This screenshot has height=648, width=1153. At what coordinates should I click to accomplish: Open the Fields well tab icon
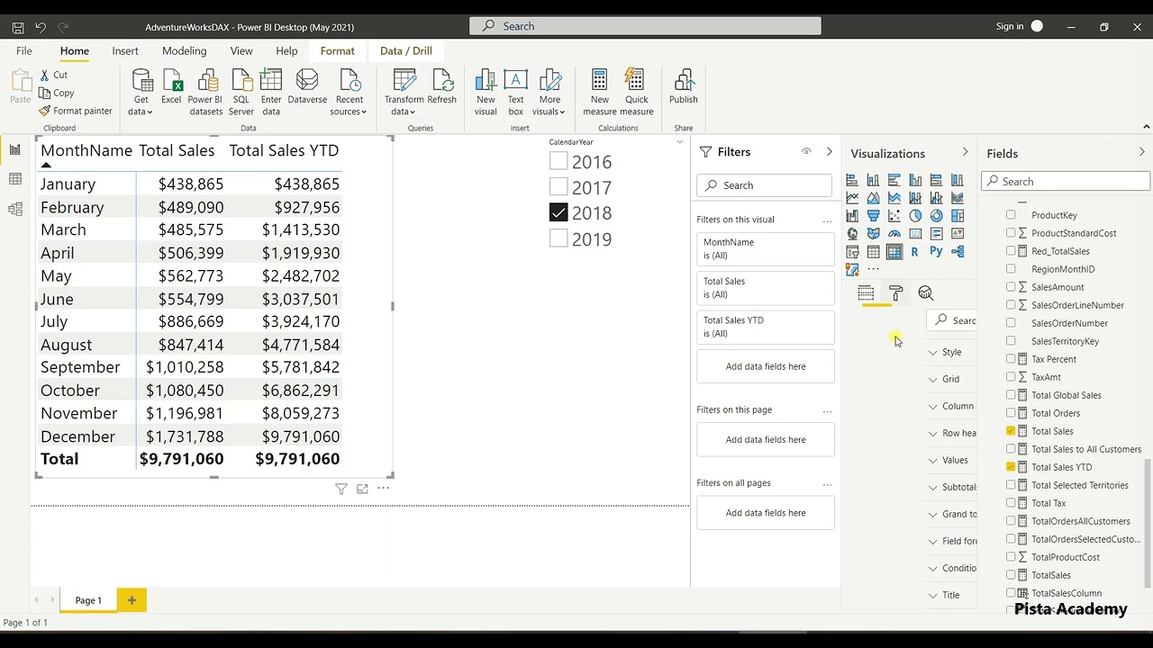click(x=866, y=293)
